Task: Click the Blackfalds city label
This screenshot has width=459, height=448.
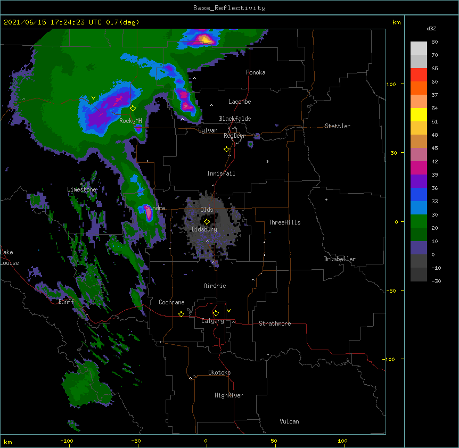Action: point(235,119)
